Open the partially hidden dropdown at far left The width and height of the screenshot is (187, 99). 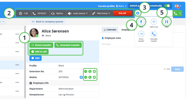click(3, 22)
